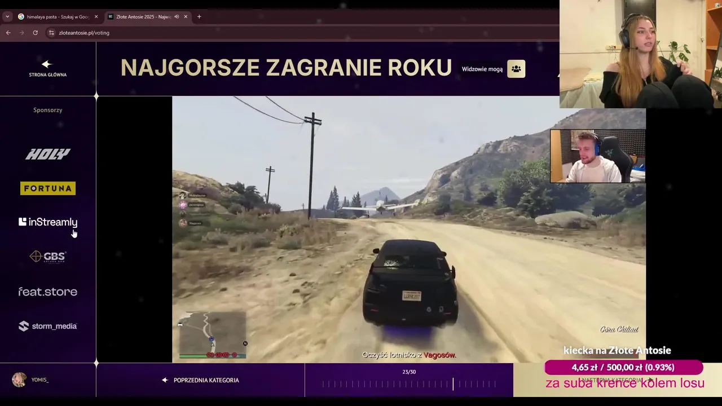Click the YOMIS_ username label
The image size is (722, 406).
point(40,379)
